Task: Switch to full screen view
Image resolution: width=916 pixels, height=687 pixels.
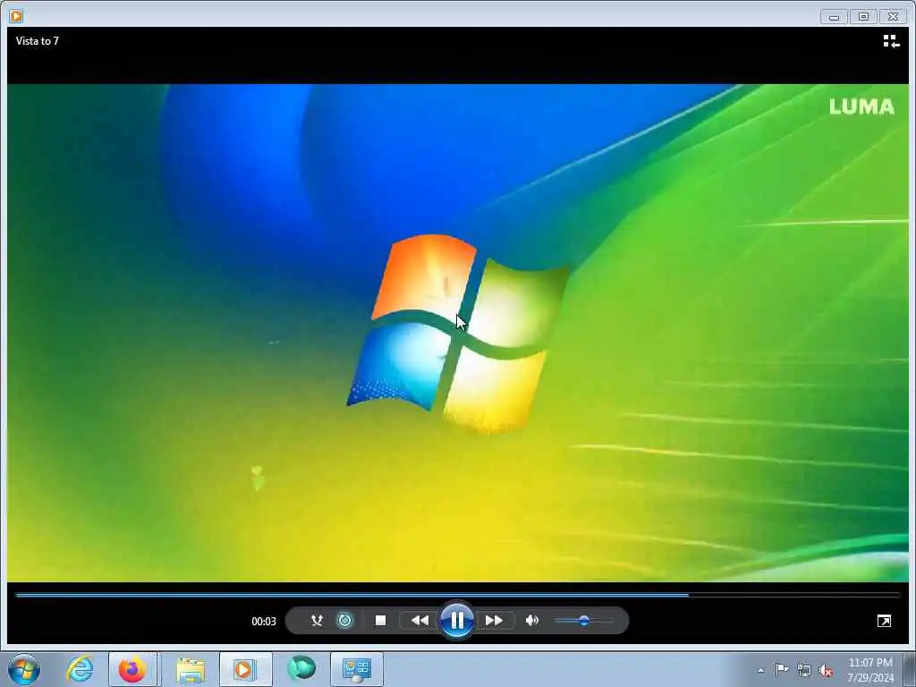Action: [x=884, y=621]
